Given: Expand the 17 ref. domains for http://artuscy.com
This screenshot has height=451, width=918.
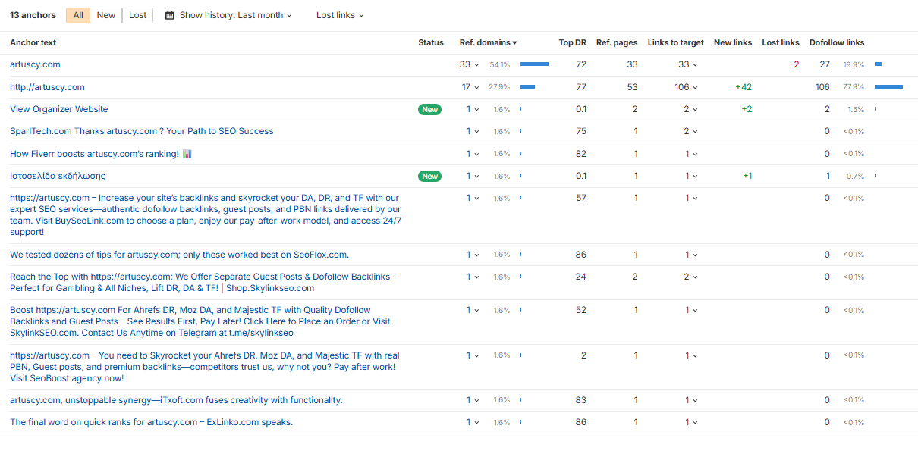Looking at the screenshot, I should point(470,87).
